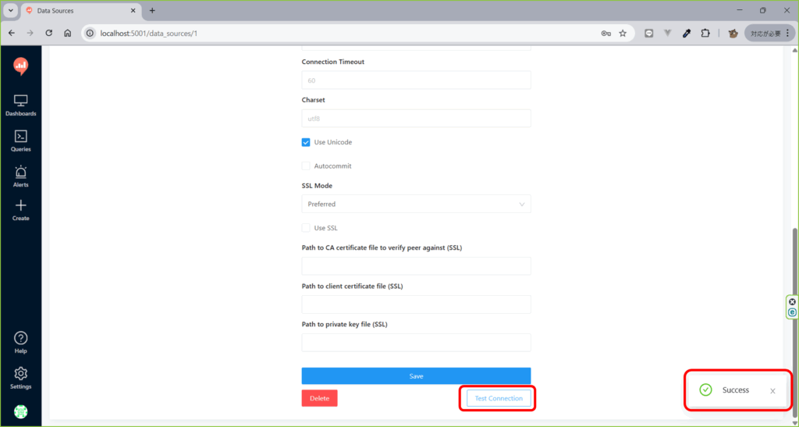Click the Test Connection button

coord(499,399)
